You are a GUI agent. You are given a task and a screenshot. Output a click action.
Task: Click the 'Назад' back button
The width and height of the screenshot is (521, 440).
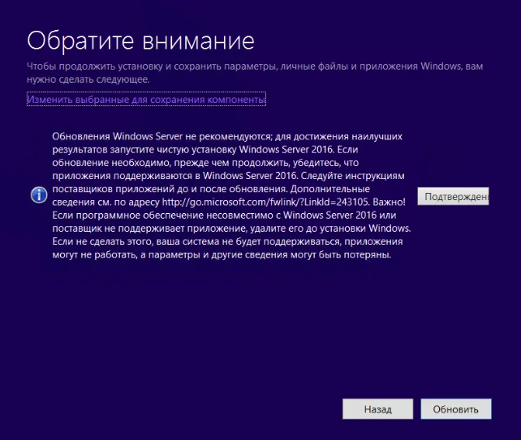click(x=377, y=409)
